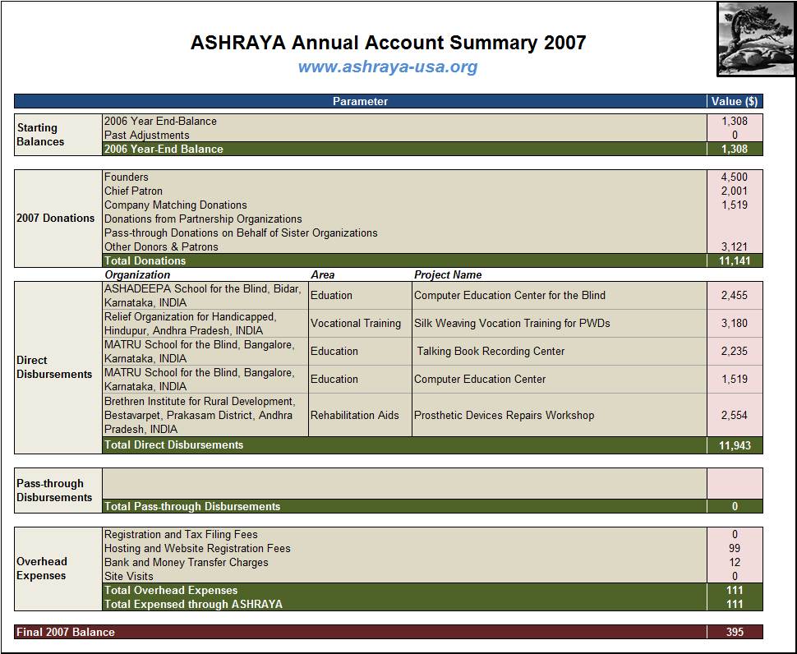
Task: Click the 'Project Name' column heading
Action: [448, 274]
